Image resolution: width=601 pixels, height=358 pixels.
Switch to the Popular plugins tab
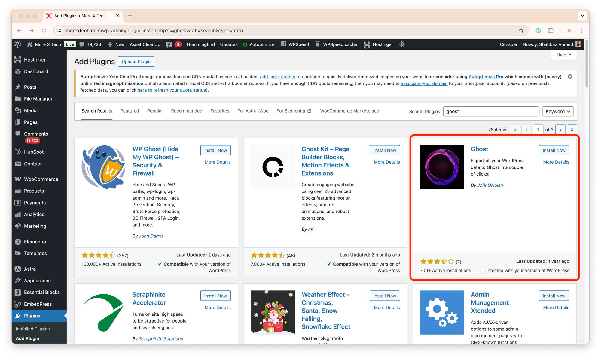tap(155, 111)
